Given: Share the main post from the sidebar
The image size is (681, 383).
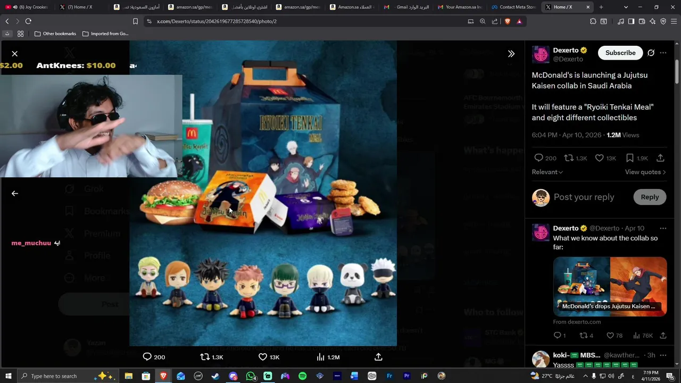Looking at the screenshot, I should point(660,158).
